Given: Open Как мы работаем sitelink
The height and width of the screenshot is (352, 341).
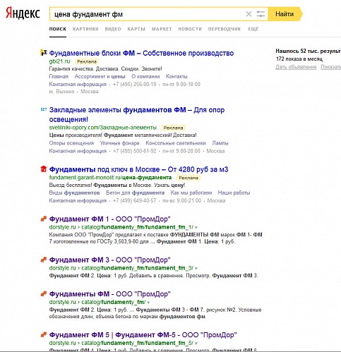Looking at the screenshot, I should click(191, 193).
